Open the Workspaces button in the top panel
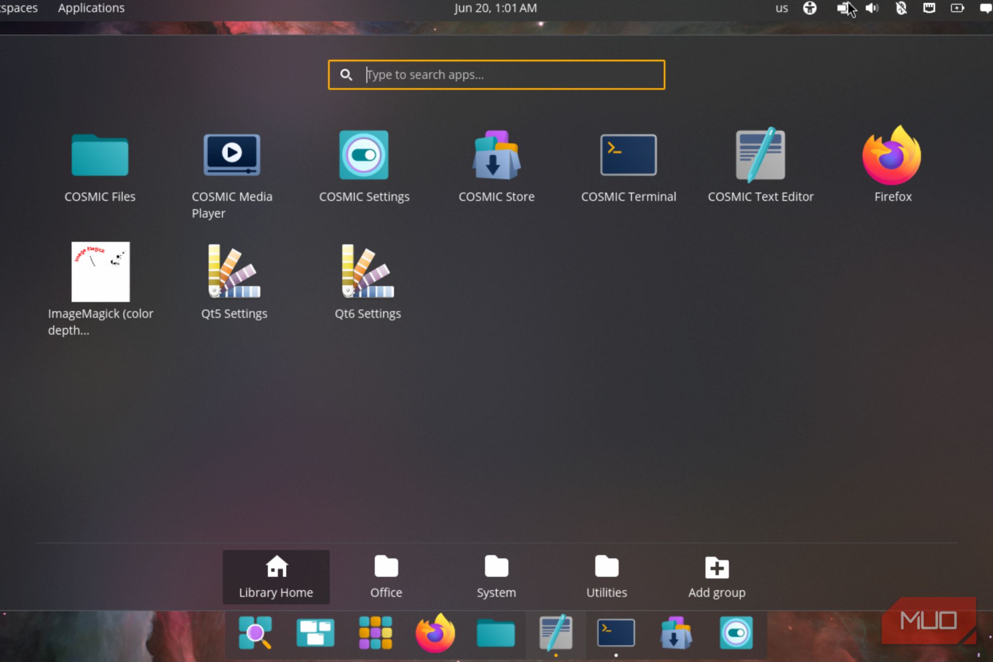Viewport: 993px width, 662px height. click(19, 8)
